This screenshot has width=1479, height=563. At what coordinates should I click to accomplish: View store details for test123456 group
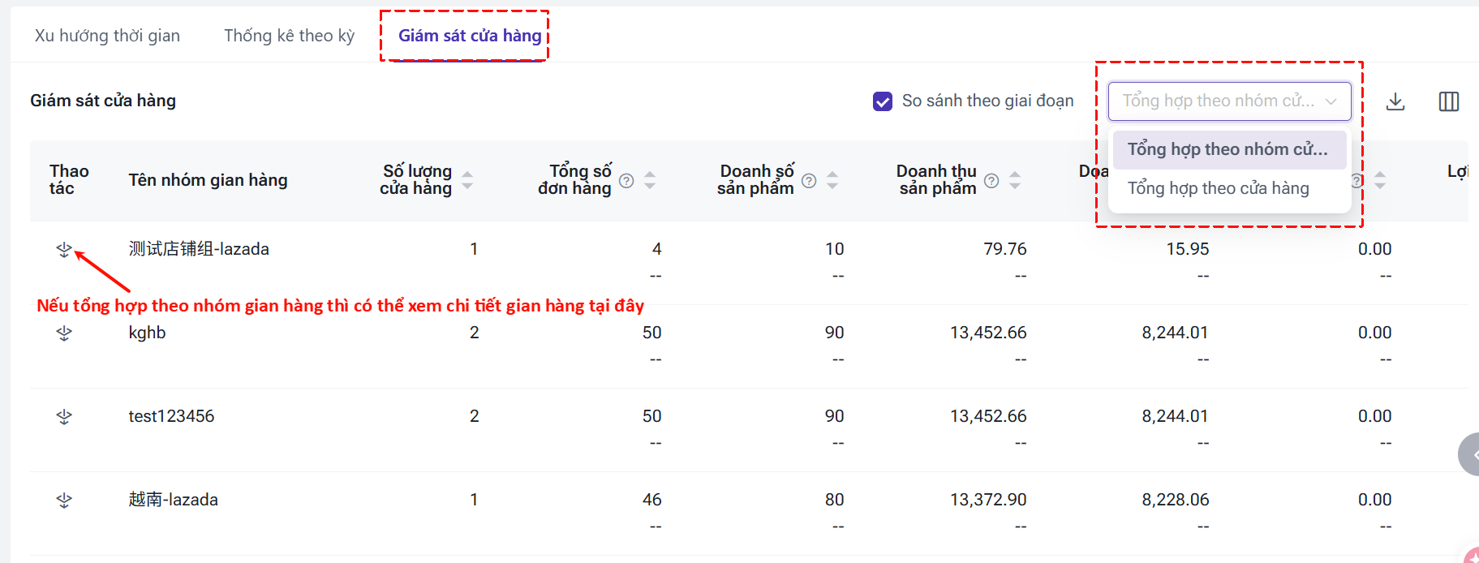click(x=64, y=417)
